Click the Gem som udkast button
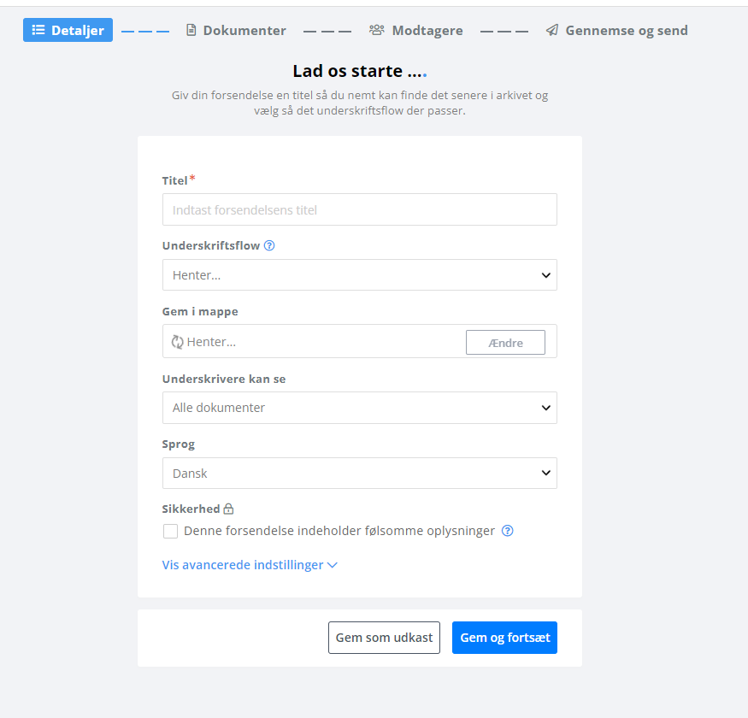The image size is (748, 718). click(x=384, y=638)
